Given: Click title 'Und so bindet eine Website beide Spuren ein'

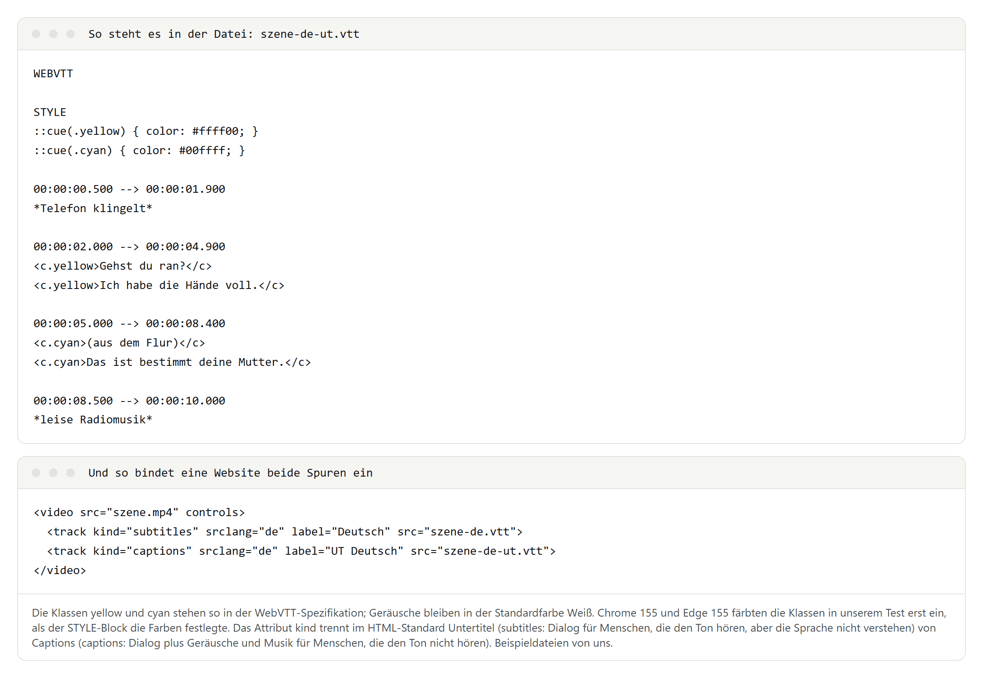Looking at the screenshot, I should [231, 473].
